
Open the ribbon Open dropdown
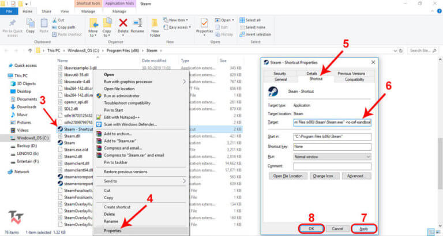(224, 20)
